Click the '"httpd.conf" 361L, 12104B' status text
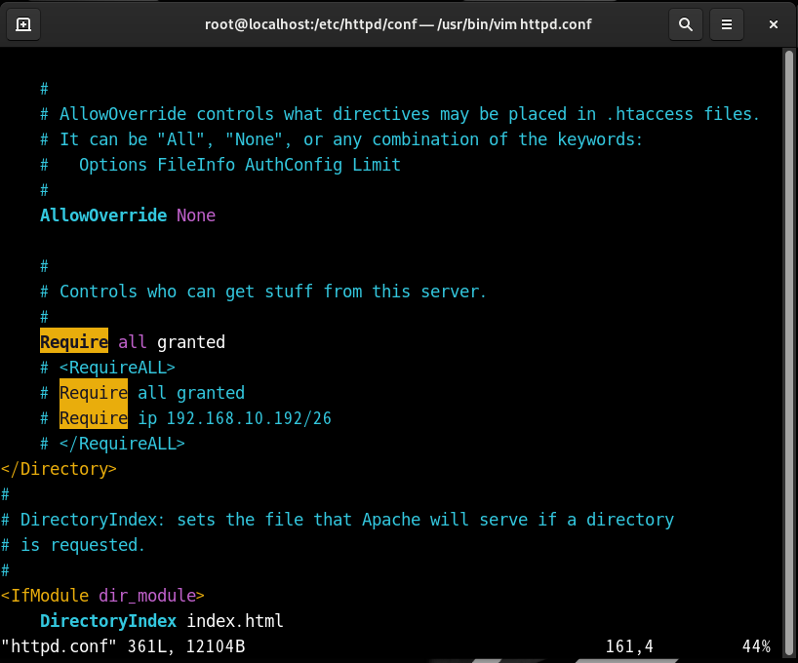This screenshot has width=798, height=663. [x=123, y=646]
